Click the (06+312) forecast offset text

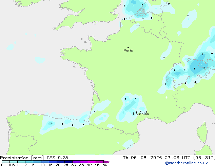point(204,158)
